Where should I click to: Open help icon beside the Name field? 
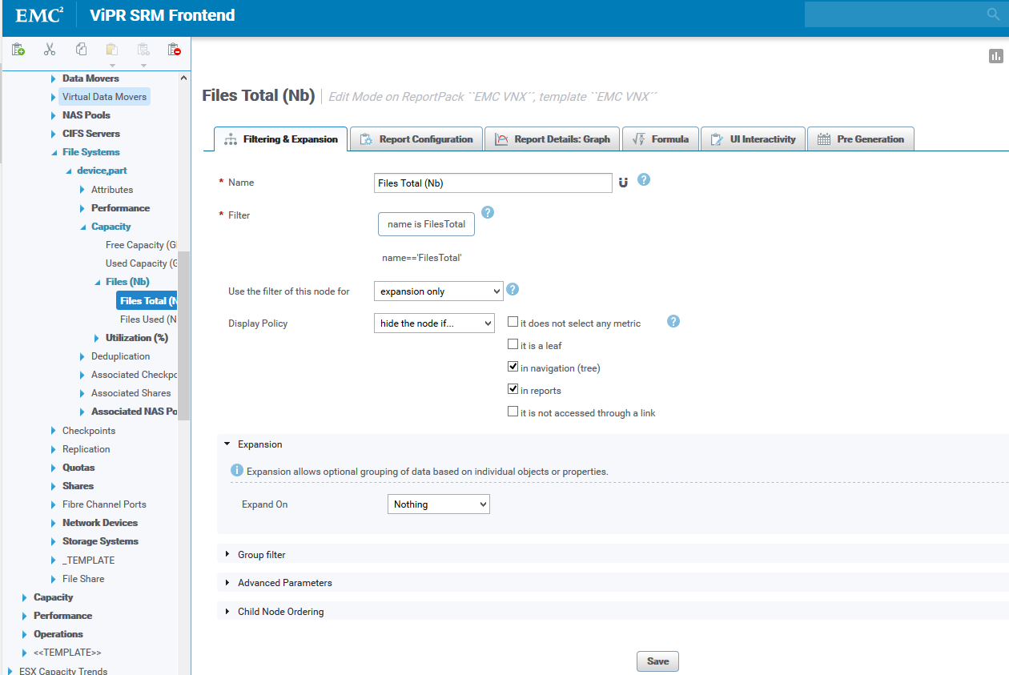[x=643, y=179]
